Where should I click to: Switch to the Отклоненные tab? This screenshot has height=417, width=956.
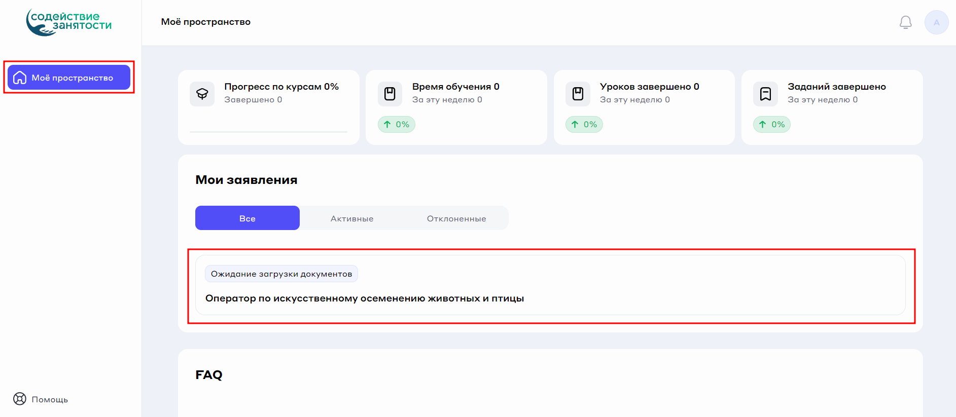click(456, 218)
